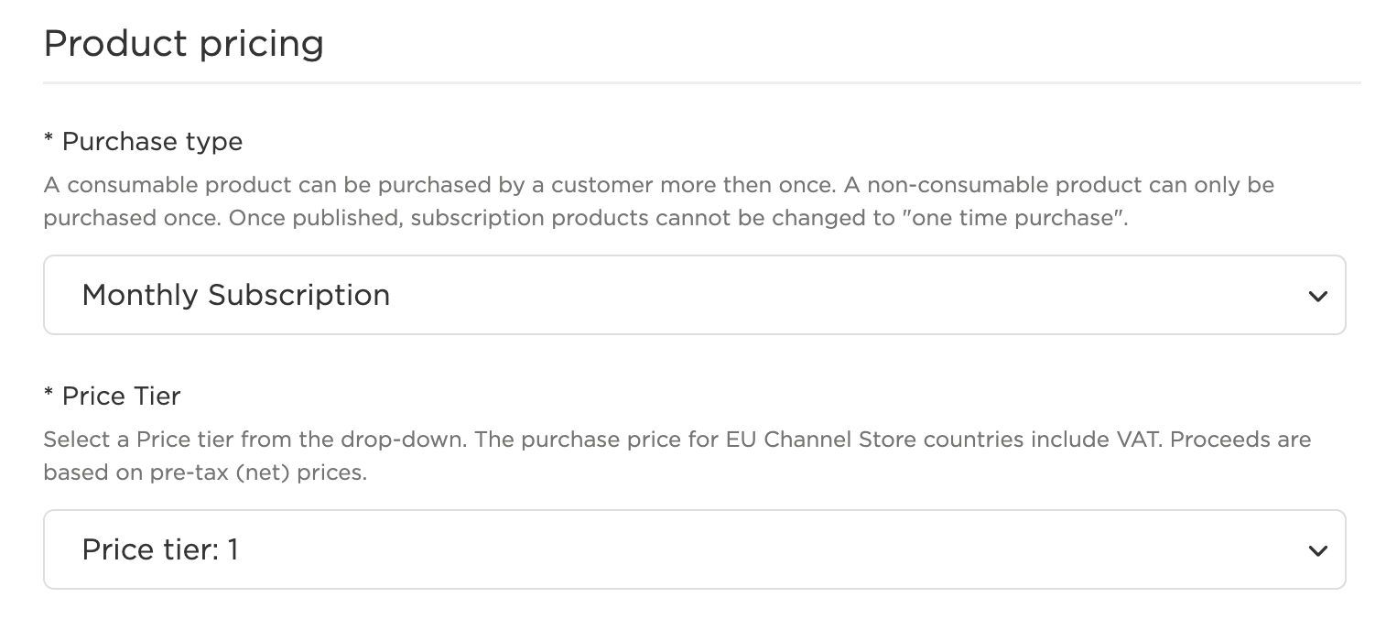Click the 'Price tier: 1' value text
Screen dimensions: 1397x630
160,549
